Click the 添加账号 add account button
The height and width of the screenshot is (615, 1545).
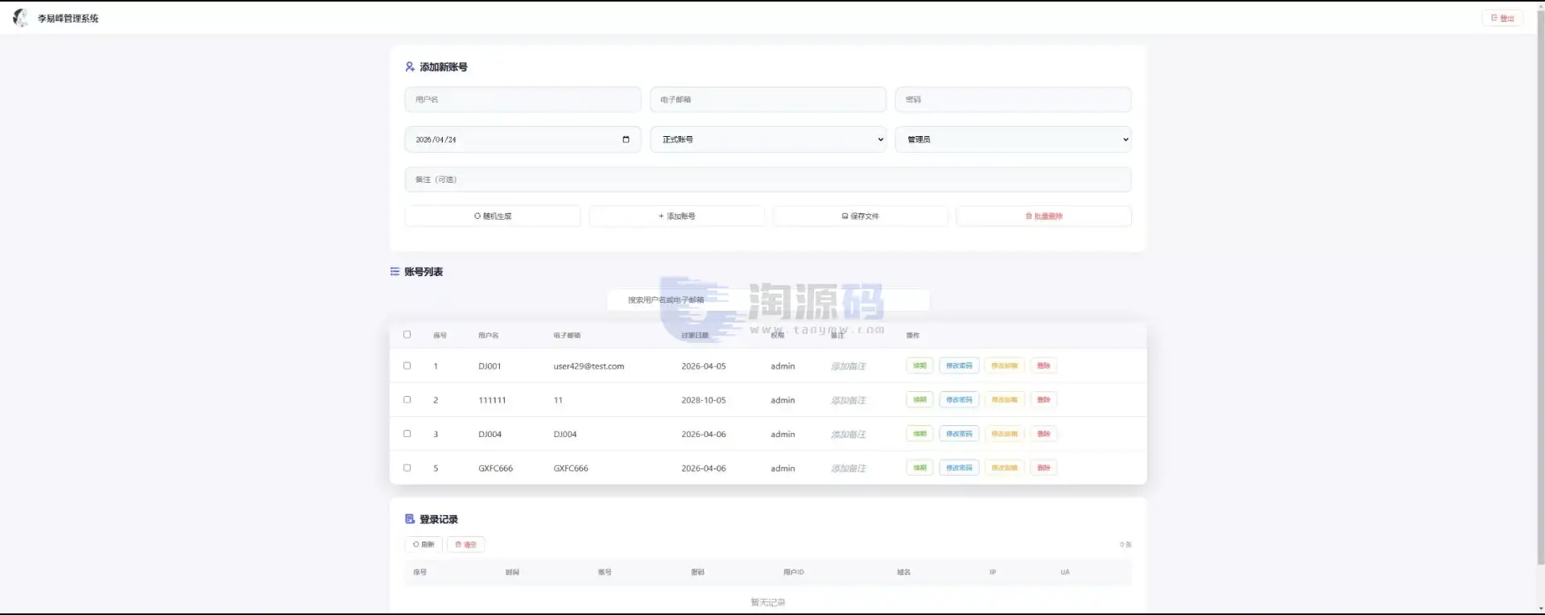click(x=676, y=216)
